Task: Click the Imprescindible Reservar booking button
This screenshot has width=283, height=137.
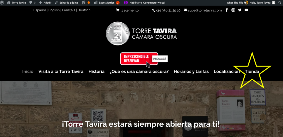Action: point(139,58)
